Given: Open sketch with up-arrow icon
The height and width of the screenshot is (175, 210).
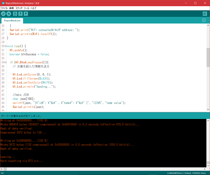Looking at the screenshot, I should pos(21,14).
